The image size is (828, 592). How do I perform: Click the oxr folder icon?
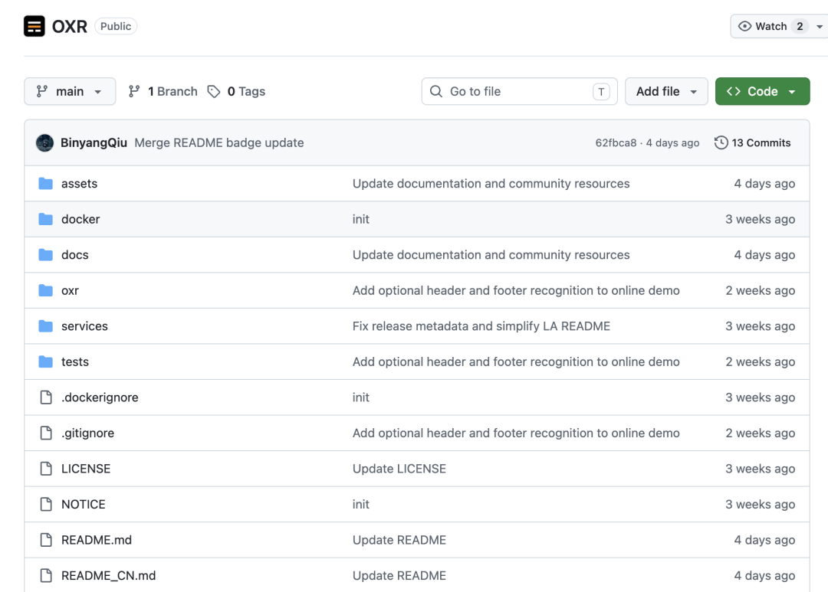pyautogui.click(x=46, y=290)
